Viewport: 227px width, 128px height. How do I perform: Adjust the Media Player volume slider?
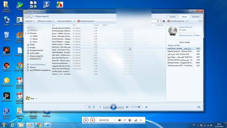[135, 107]
